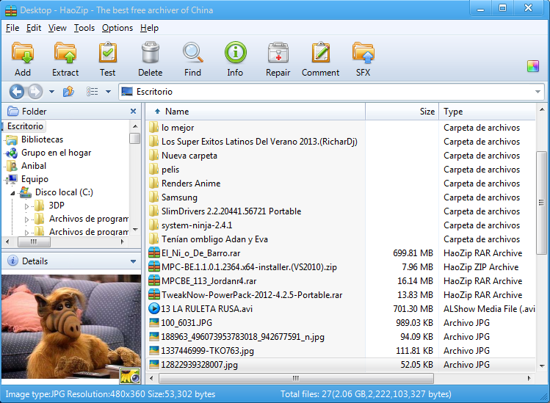Open the colorful skin chooser icon
This screenshot has height=403, width=550.
[533, 66]
